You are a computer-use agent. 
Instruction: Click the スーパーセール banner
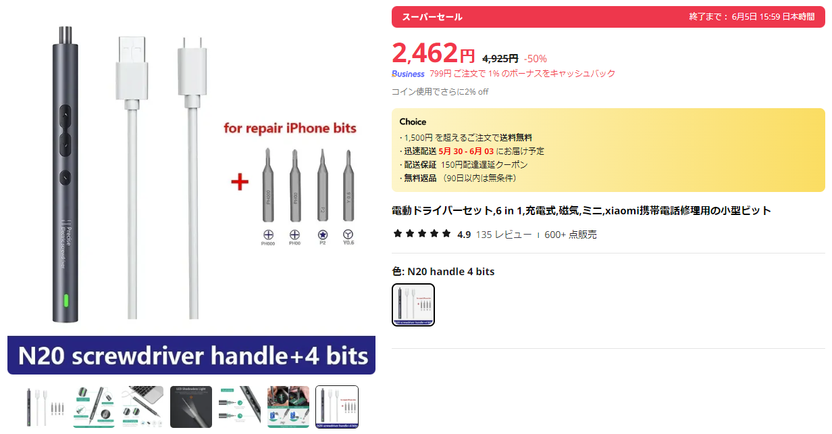point(432,17)
